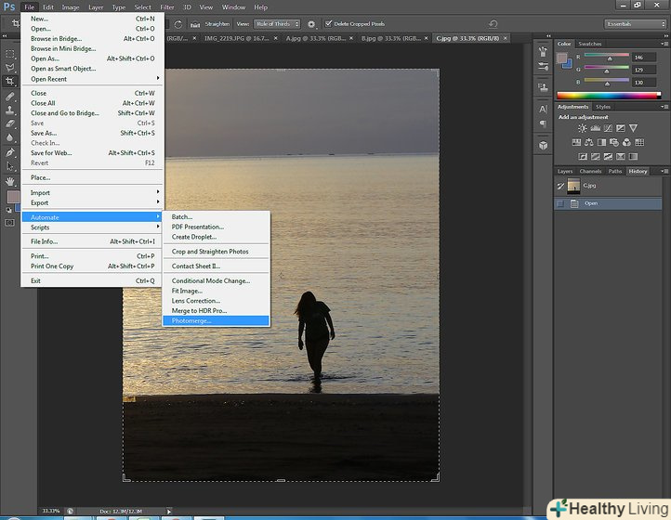Screen dimensions: 671x520
Task: Open the 3D panel cube icon
Action: (543, 146)
